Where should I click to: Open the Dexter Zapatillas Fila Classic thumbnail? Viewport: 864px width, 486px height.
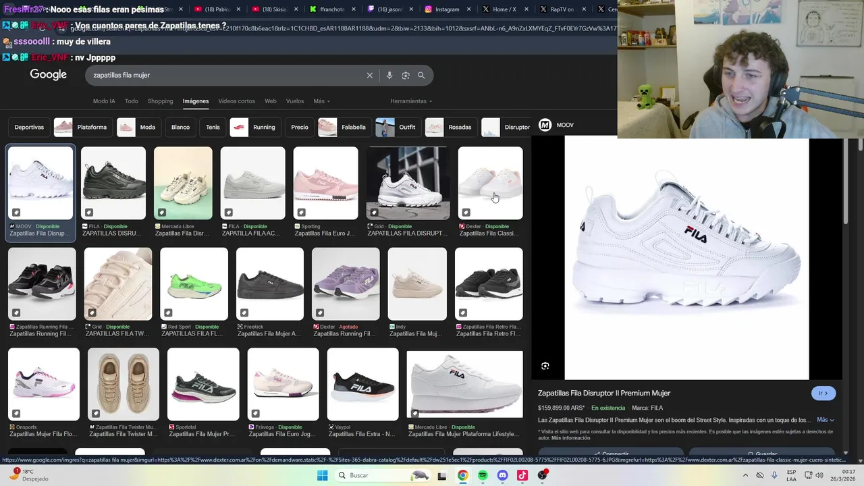pos(490,183)
